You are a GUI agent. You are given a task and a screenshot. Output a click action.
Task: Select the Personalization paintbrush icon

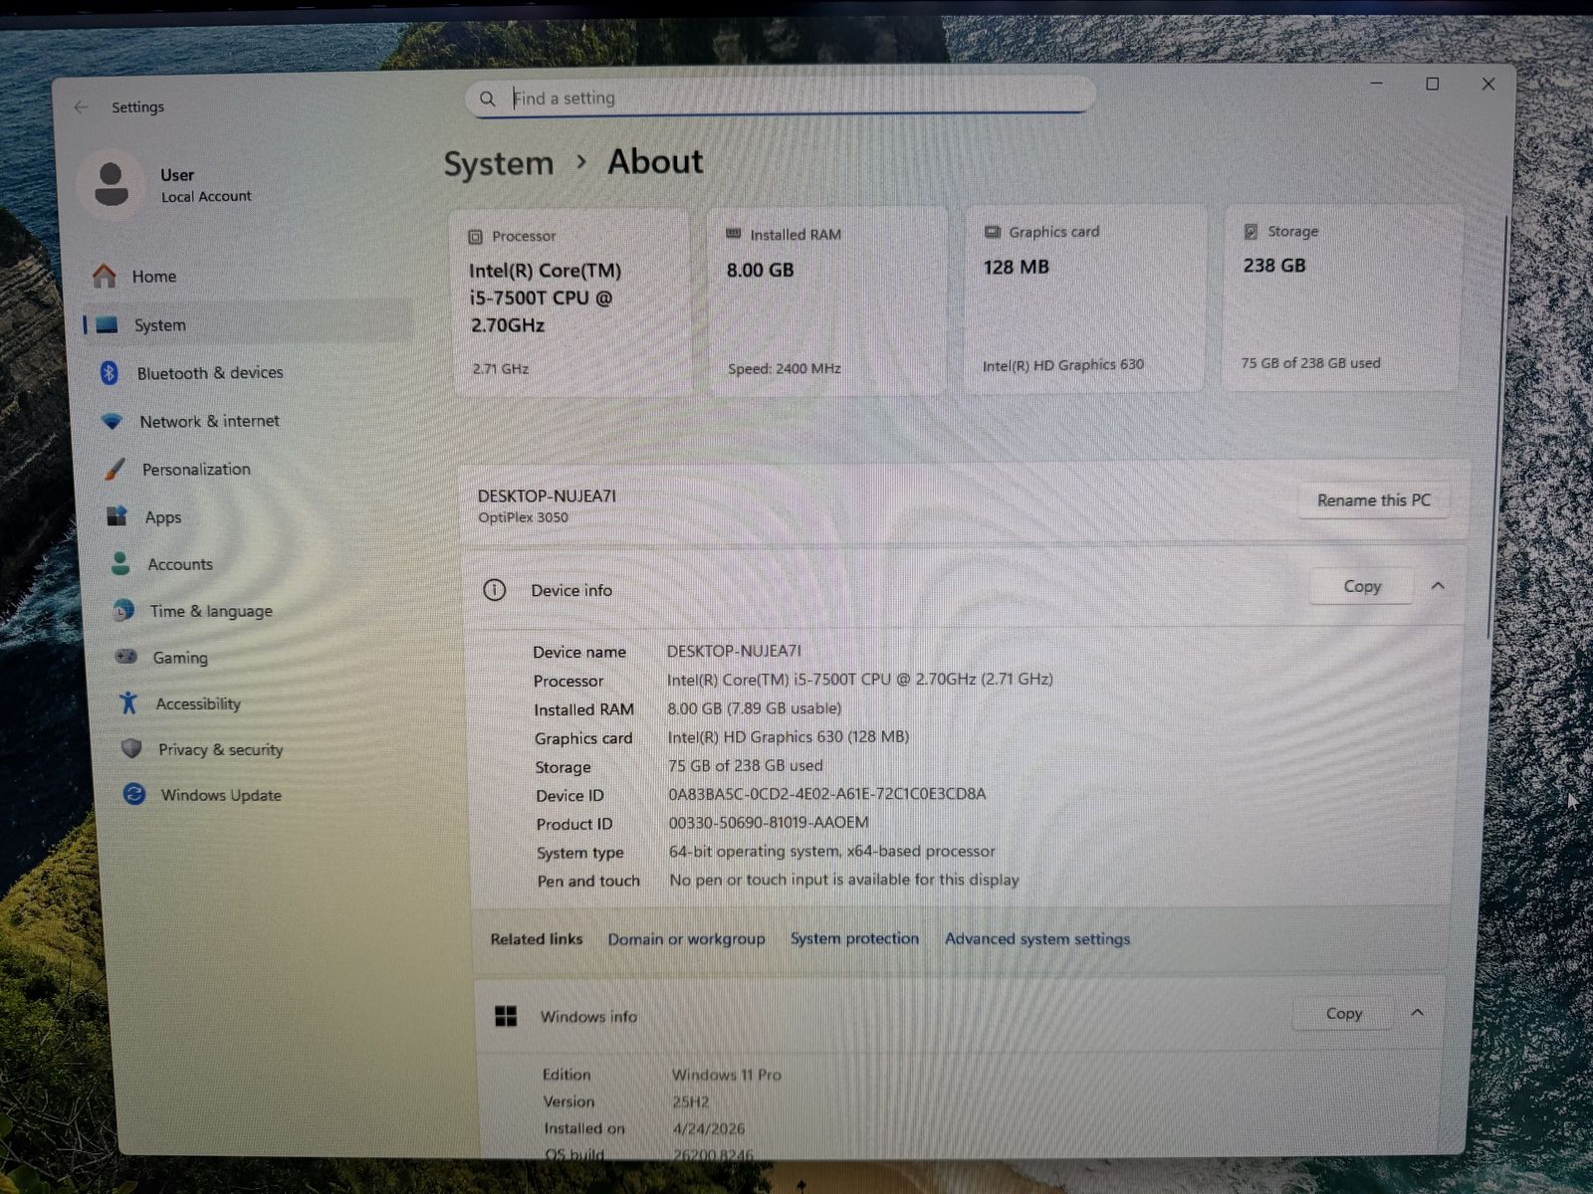(x=115, y=469)
